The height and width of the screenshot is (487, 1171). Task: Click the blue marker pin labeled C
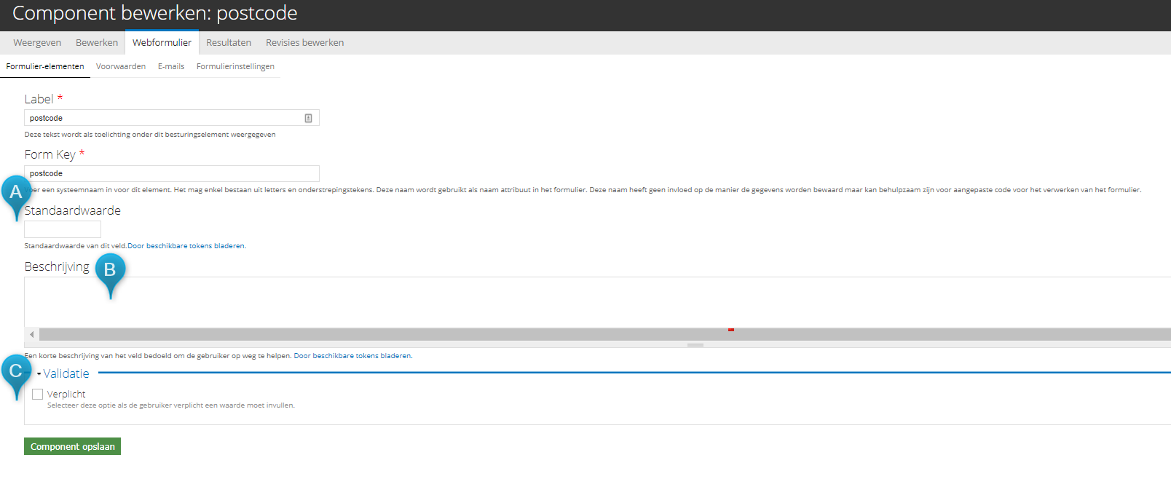(16, 372)
